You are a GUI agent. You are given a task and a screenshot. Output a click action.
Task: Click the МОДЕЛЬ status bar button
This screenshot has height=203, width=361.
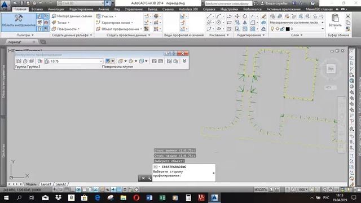click(x=261, y=189)
